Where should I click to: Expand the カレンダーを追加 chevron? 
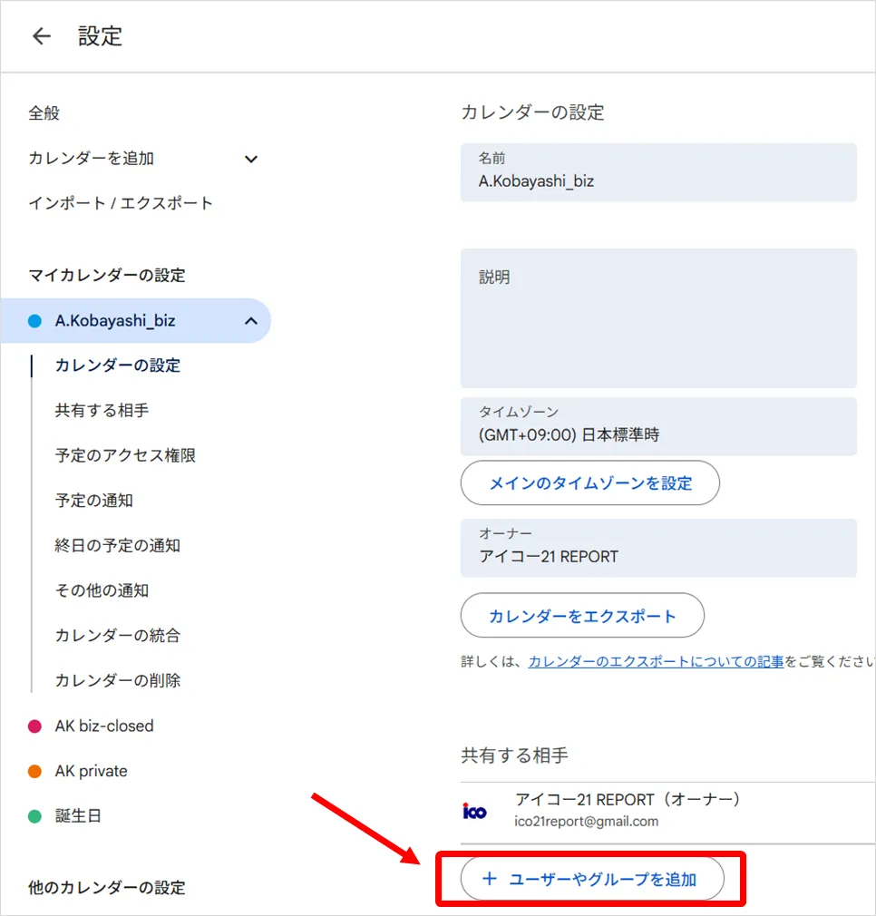(251, 159)
